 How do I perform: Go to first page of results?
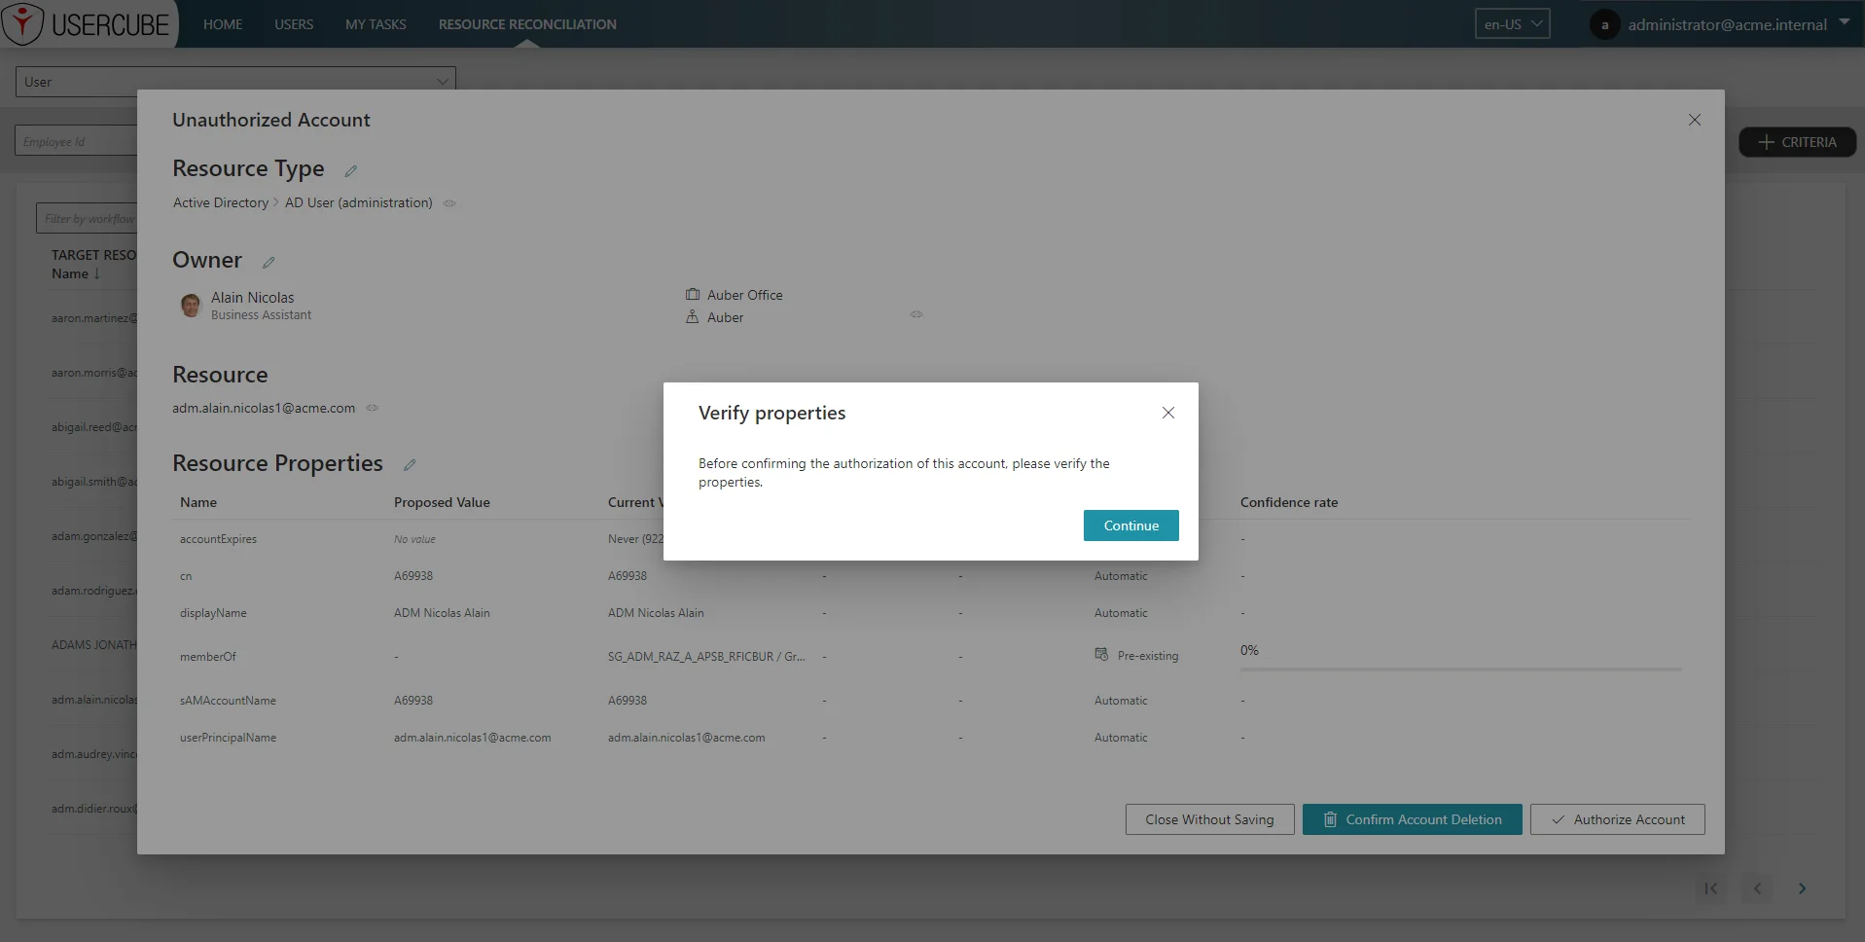(x=1710, y=888)
